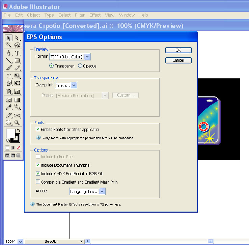Select the Type tool

17,53
